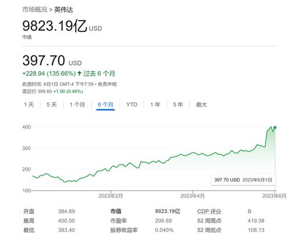This screenshot has height=237, width=289.
Task: Switch chart to YTD range
Action: pos(132,105)
